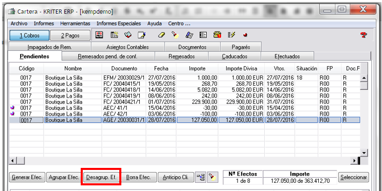Select the eraser icon in the toolbar
The height and width of the screenshot is (191, 382).
pos(161,35)
